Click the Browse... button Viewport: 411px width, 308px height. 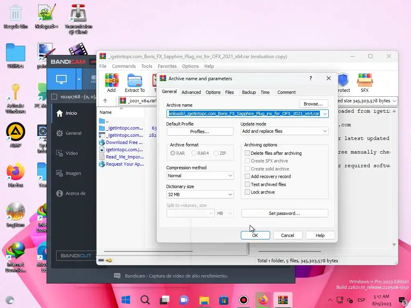(313, 104)
